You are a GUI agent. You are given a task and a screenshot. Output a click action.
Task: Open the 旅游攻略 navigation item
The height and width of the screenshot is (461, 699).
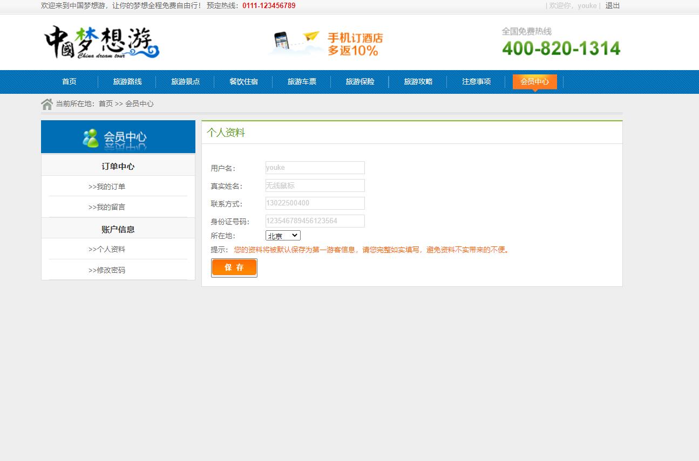(418, 81)
